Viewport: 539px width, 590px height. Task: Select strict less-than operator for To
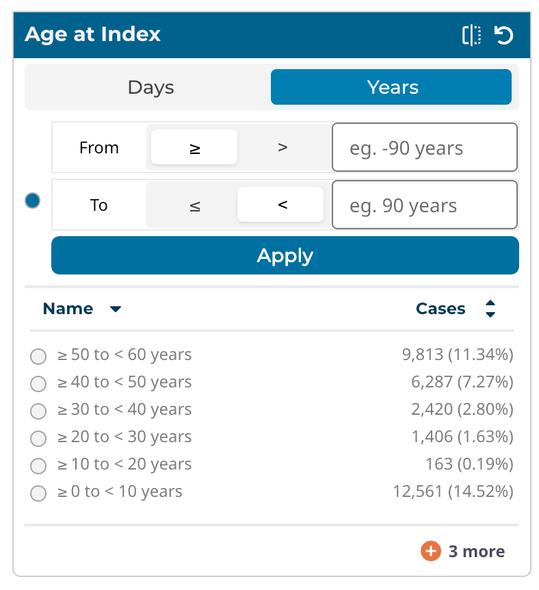click(282, 205)
